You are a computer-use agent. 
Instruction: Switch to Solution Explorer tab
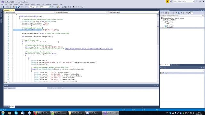(x=165, y=65)
